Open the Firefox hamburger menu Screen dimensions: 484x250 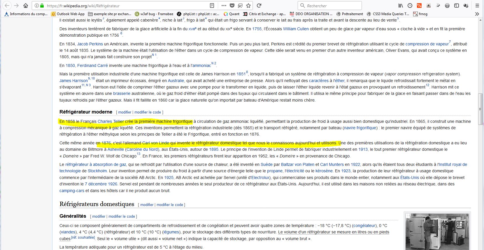477,6
